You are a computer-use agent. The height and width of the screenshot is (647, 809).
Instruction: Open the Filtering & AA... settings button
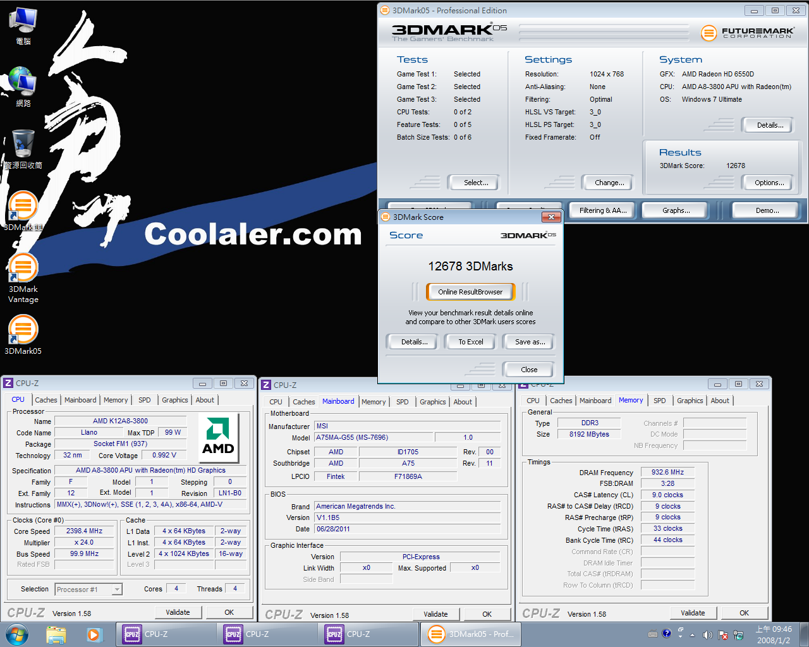(x=603, y=210)
